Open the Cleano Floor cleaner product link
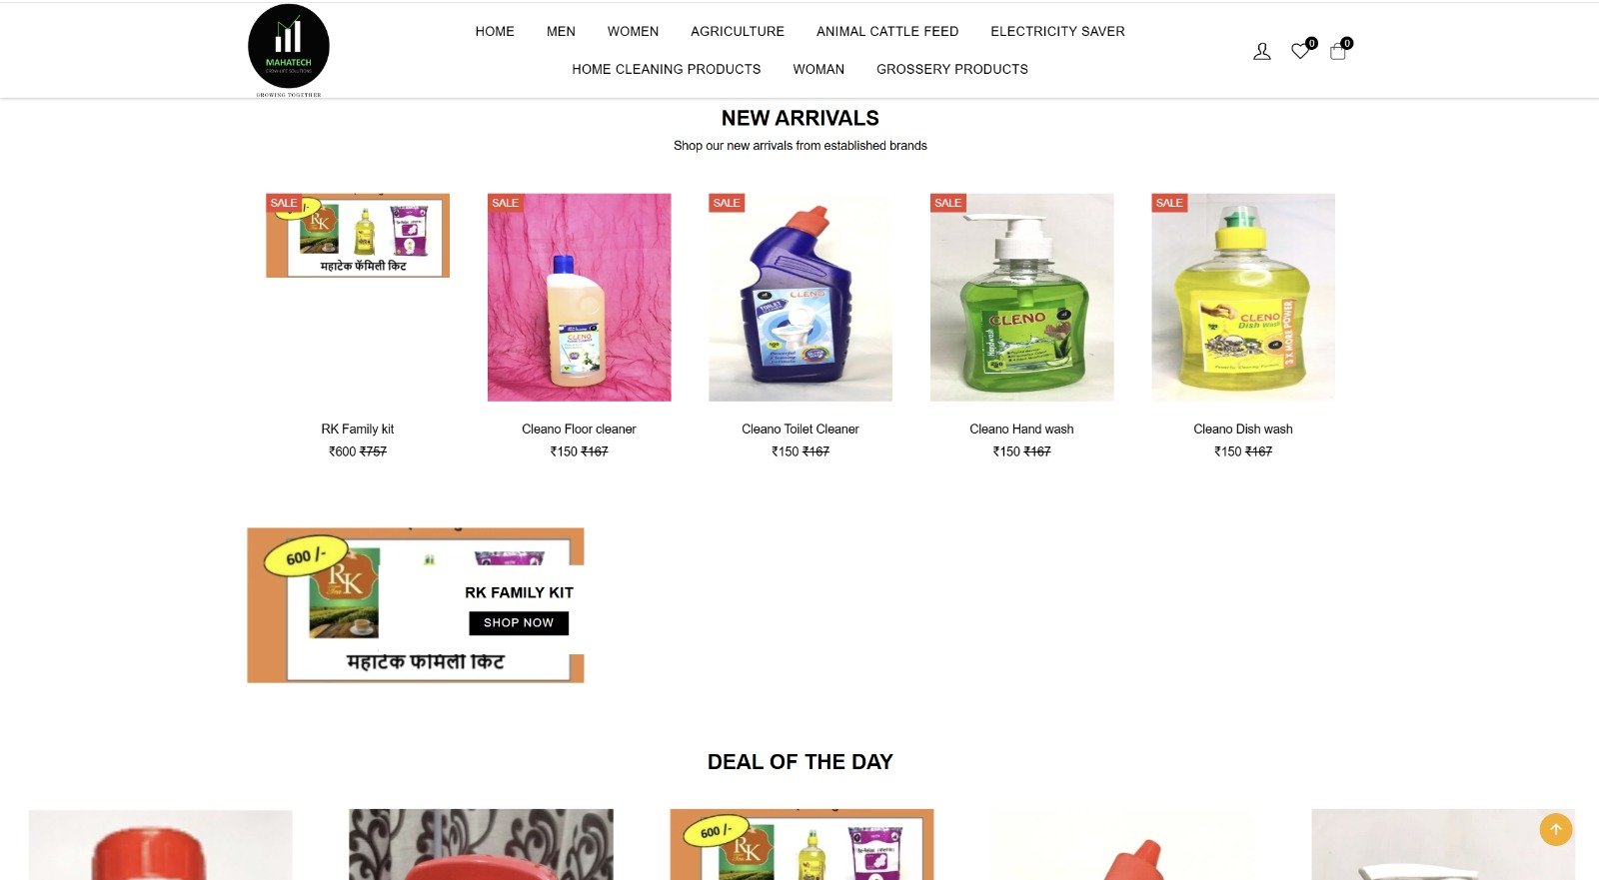 [x=579, y=430]
